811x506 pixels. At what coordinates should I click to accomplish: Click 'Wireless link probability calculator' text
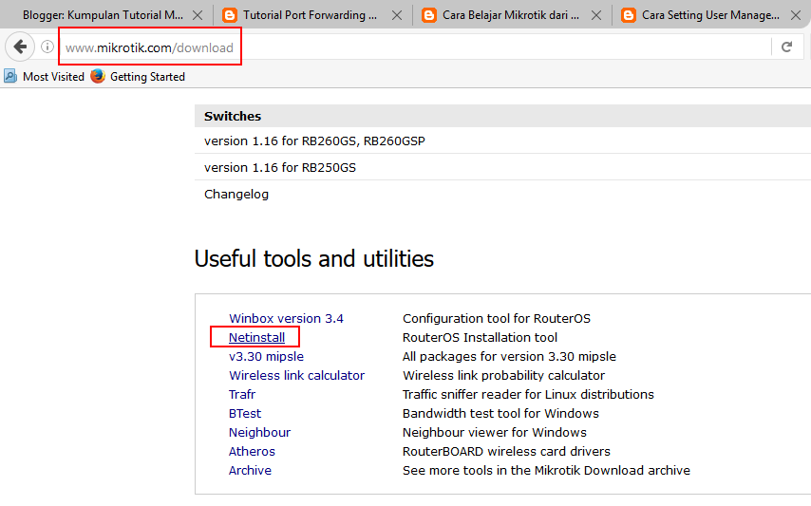pos(503,375)
